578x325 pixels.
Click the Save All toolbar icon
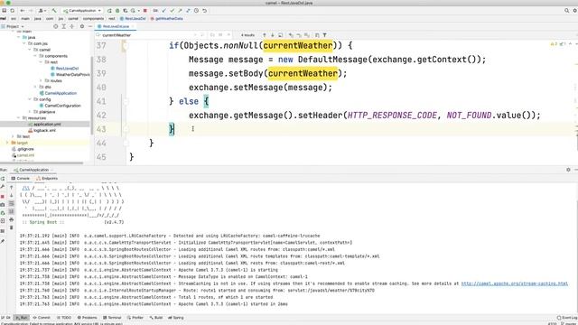(5, 11)
